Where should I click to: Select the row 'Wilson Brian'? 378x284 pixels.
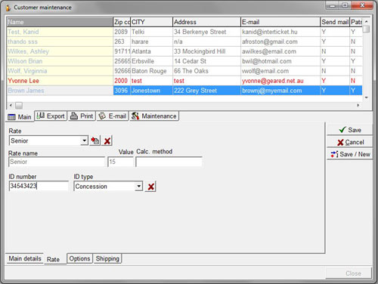184,61
